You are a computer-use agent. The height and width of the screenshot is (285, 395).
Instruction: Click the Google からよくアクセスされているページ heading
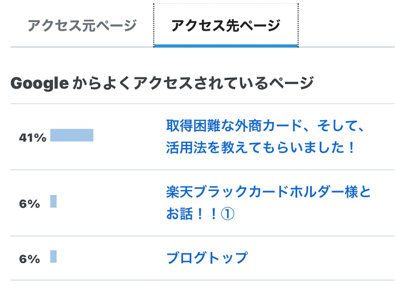(x=162, y=83)
